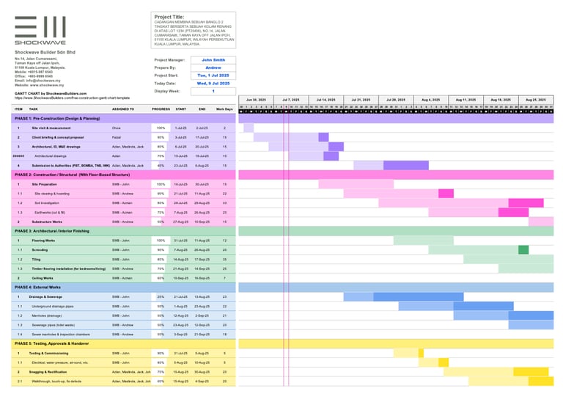Screen dimensions: 563x394
Task: Click the progress bar for Submission to Authorities
Action: tap(161, 166)
